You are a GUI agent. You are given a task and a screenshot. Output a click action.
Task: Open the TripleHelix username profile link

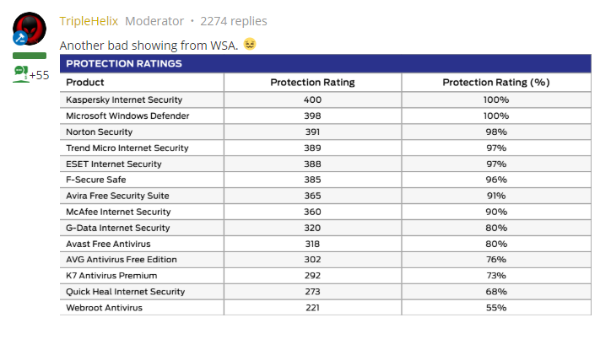(x=89, y=21)
